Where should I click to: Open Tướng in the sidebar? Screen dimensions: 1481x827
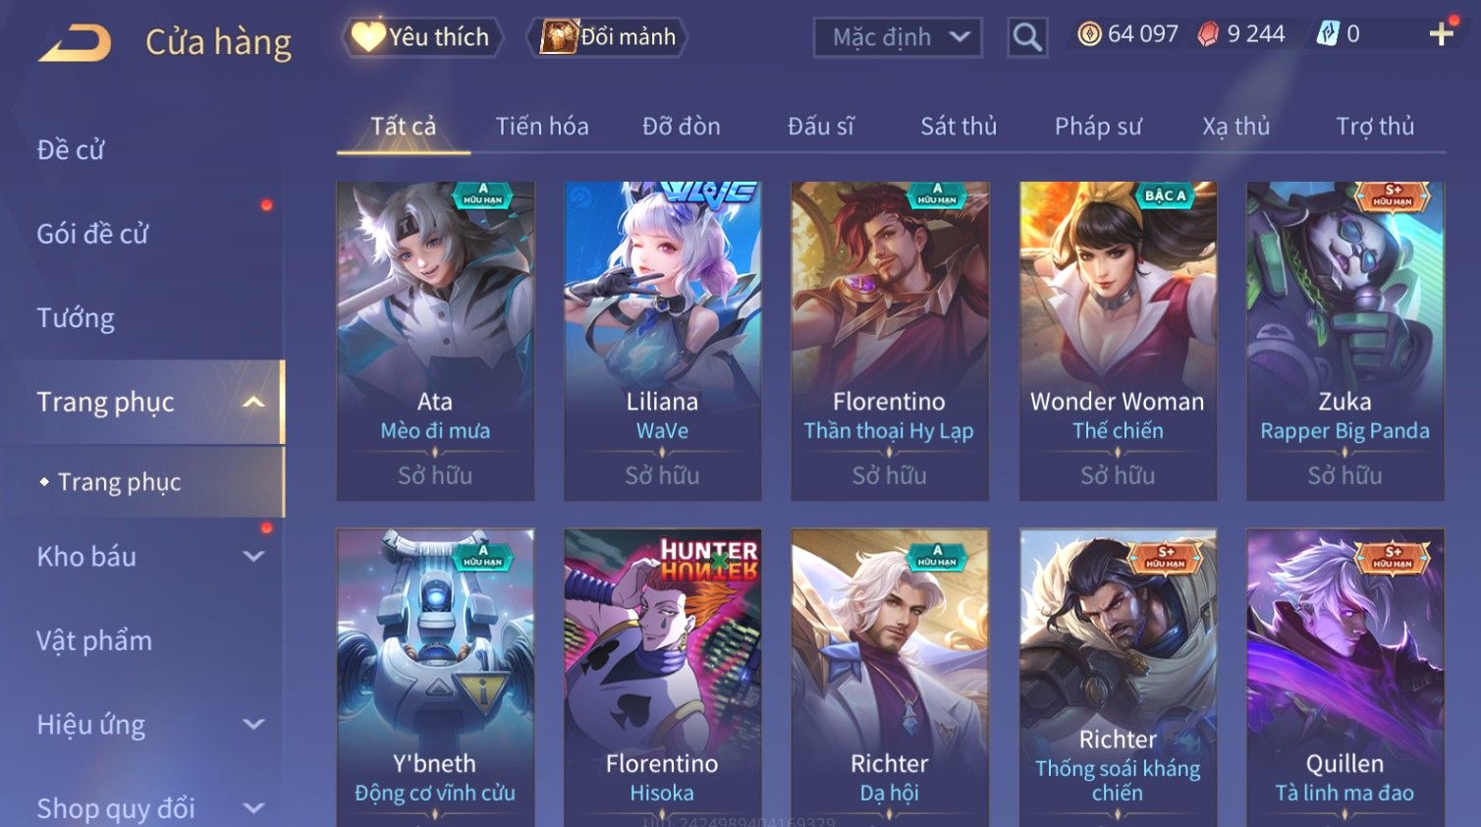click(x=76, y=318)
